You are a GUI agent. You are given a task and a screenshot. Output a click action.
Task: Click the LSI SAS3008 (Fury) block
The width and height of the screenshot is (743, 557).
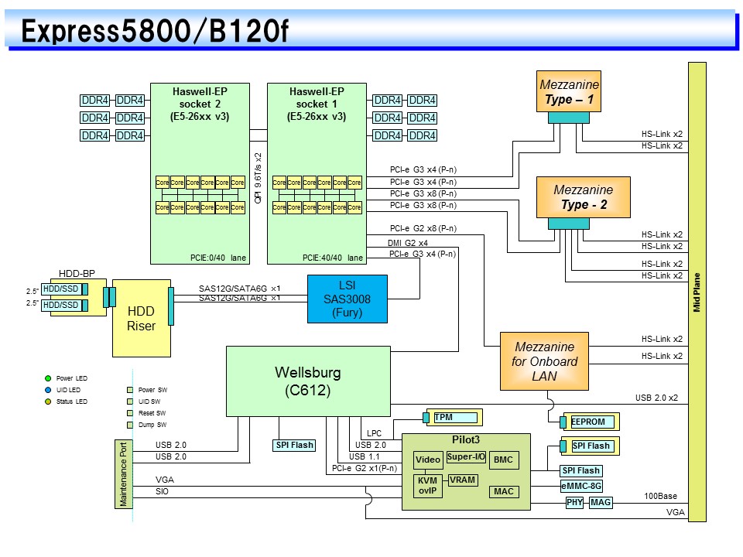(x=348, y=299)
